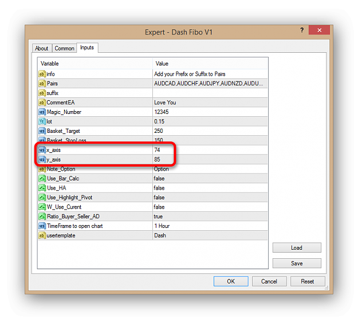Click the string icon beside info
This screenshot has height=319, width=358.
pyautogui.click(x=42, y=74)
